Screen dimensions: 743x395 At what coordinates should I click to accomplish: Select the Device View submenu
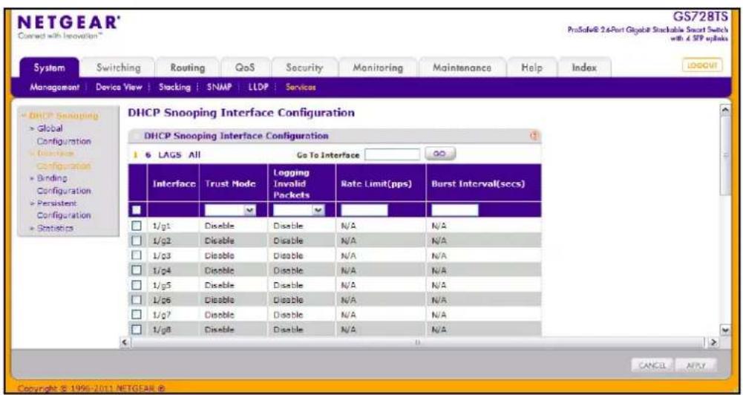click(120, 88)
